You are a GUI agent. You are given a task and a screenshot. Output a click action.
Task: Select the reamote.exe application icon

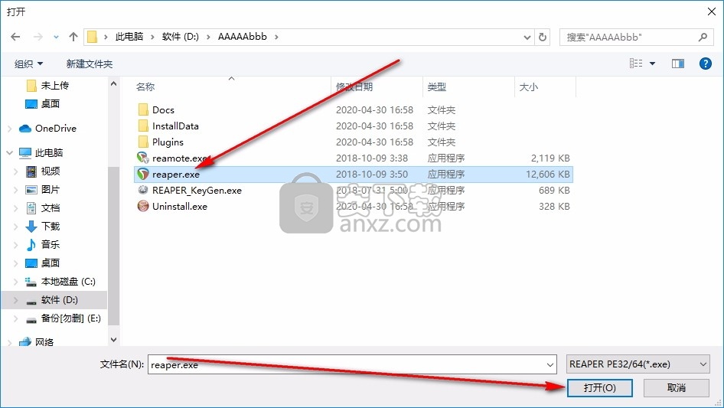pos(143,158)
